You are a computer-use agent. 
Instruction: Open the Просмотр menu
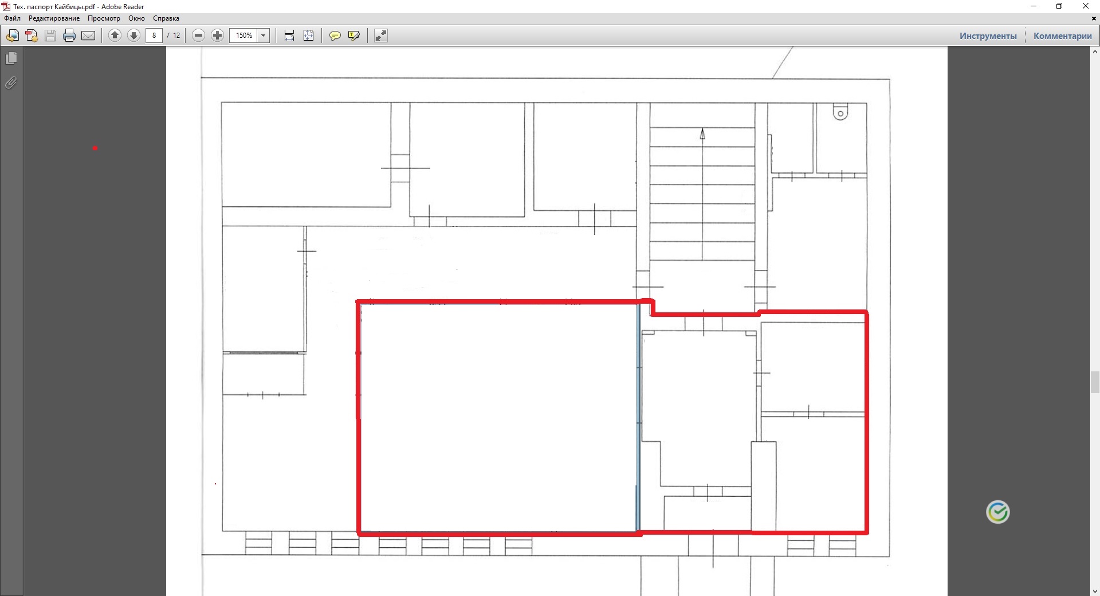tap(104, 18)
